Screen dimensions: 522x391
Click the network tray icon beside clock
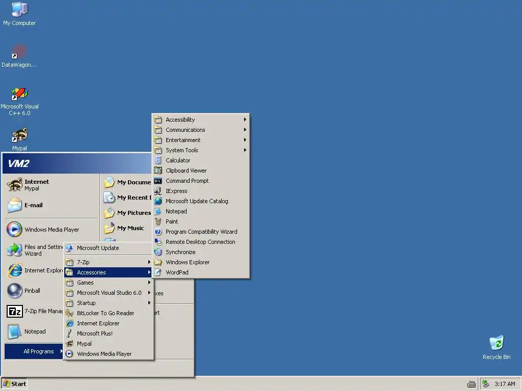click(486, 384)
